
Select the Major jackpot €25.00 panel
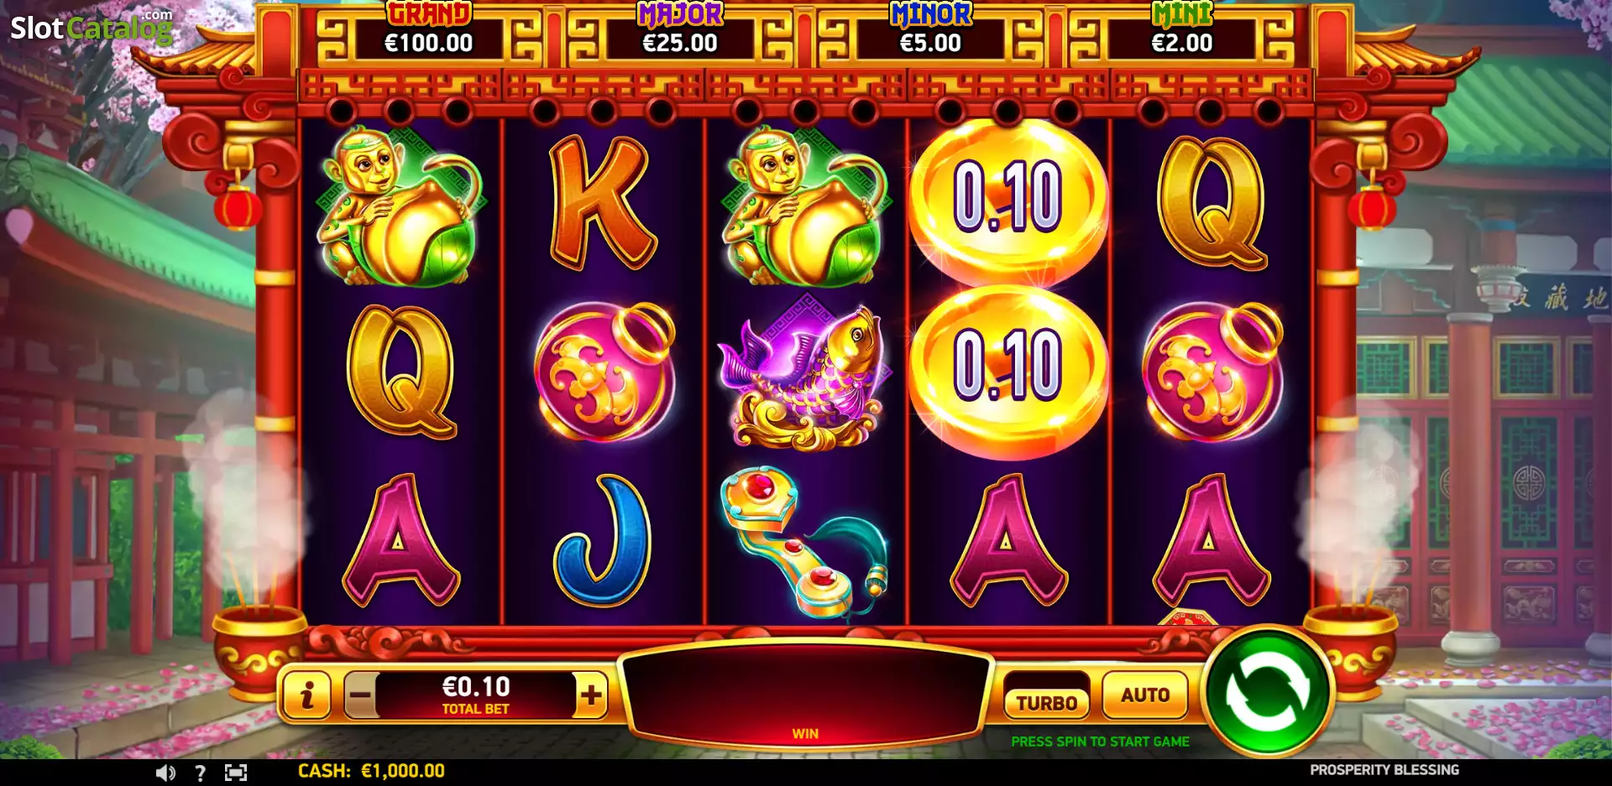679,34
